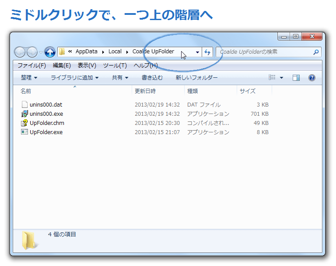Image resolution: width=336 pixels, height=266 pixels.
Task: Open the ライブラリに追加 dropdown
Action: pyautogui.click(x=74, y=78)
